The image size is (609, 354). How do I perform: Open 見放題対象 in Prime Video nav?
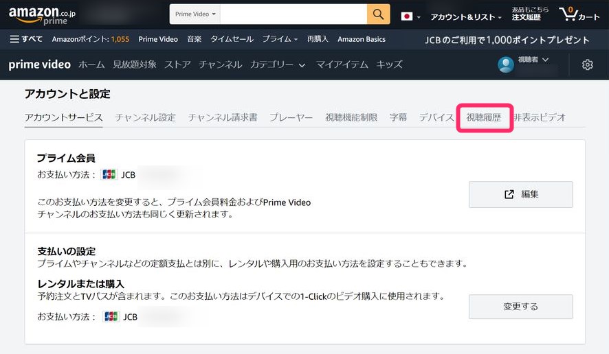pos(135,64)
